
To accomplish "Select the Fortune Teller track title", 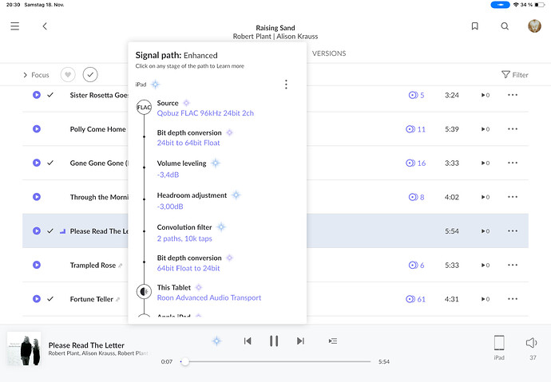I will coord(91,299).
